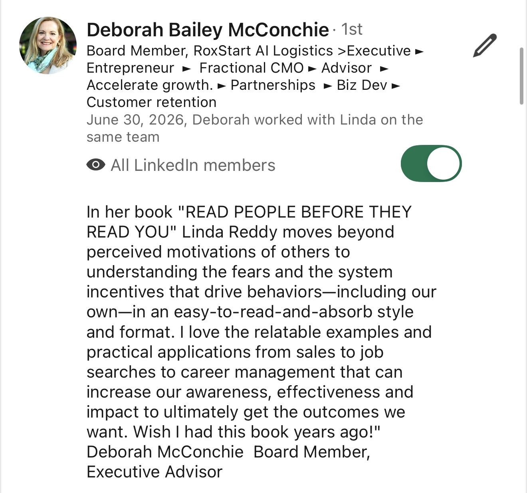This screenshot has width=527, height=493.
Task: Click the eye visibility icon
Action: click(96, 164)
